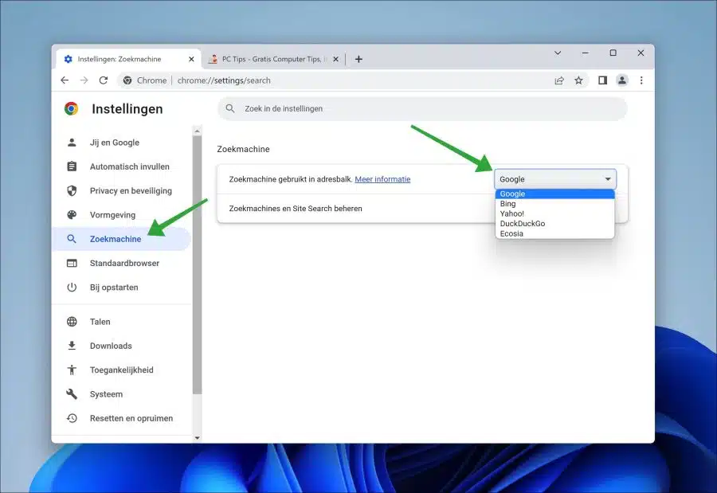Choose Bing in the search engine list
The width and height of the screenshot is (717, 493).
(554, 204)
